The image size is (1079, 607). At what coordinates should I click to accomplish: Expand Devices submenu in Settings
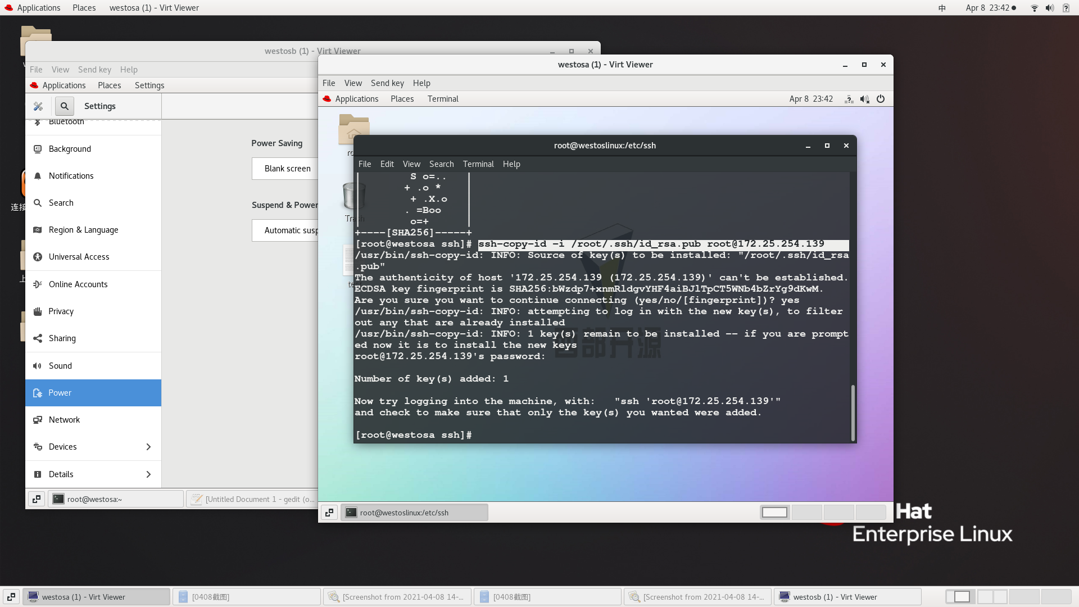[x=148, y=447]
